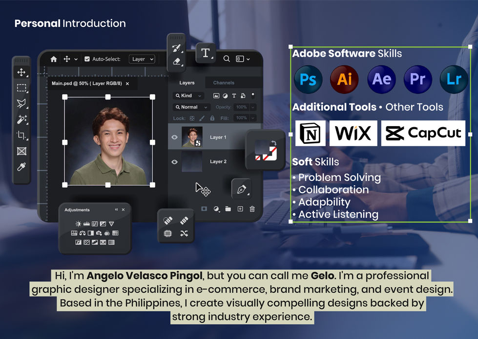478x339 pixels.
Task: Select the Rectangular Marquee tool
Action: tap(21, 88)
